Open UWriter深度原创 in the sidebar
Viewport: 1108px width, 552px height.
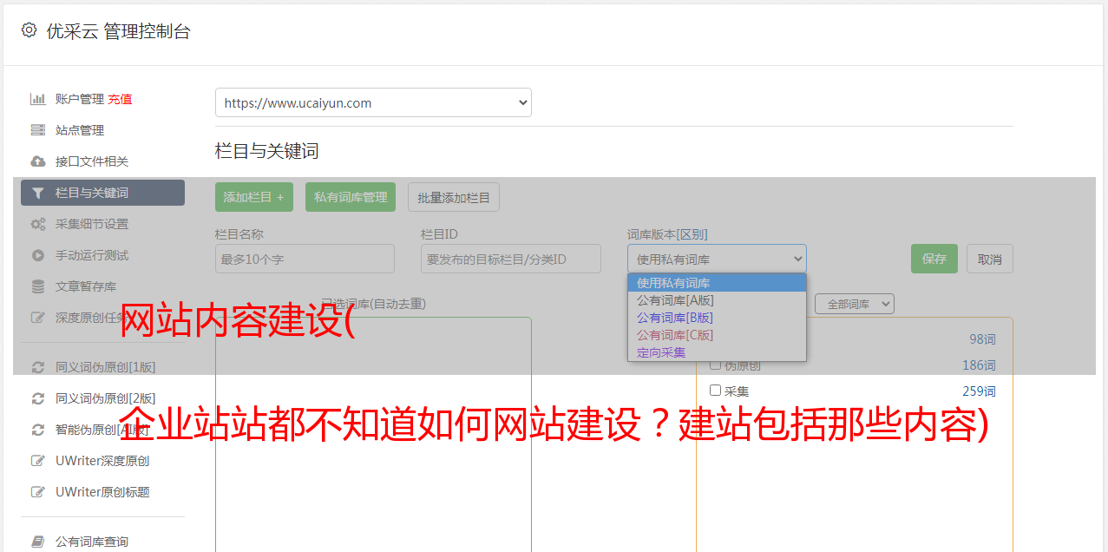102,461
